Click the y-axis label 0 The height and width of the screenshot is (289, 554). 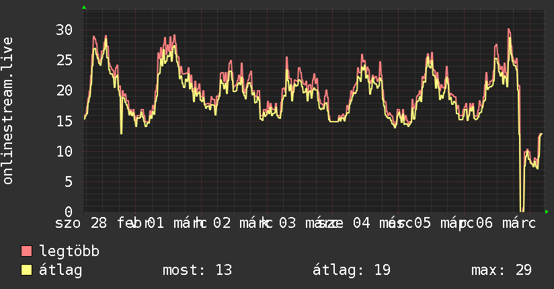(69, 211)
